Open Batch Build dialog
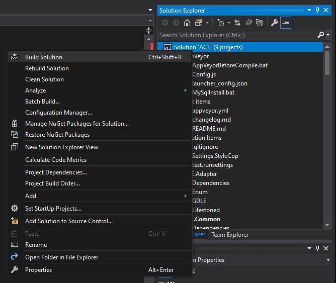Image resolution: width=336 pixels, height=283 pixels. click(x=99, y=102)
